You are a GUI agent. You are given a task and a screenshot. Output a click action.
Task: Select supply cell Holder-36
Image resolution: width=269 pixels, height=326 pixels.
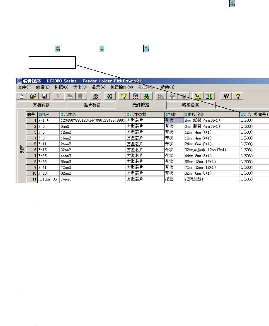(49, 179)
